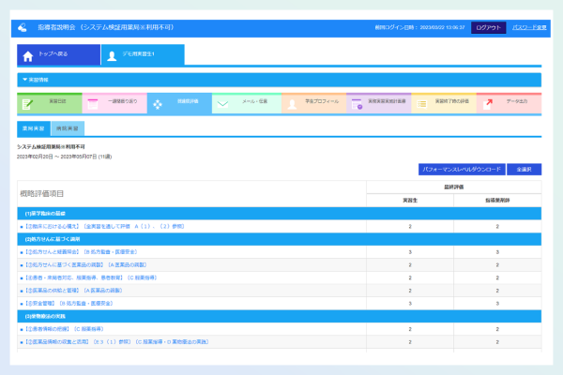
Task: Click the 一週間振り返り calendar icon
Action: (x=92, y=103)
